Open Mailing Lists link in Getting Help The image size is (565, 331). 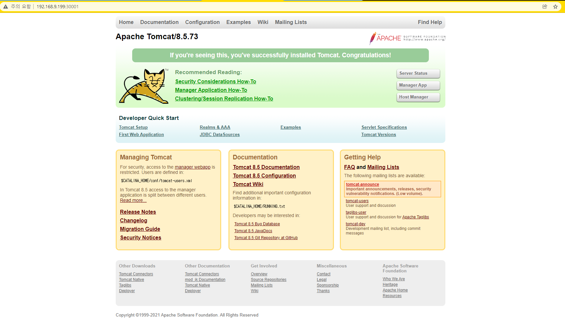pyautogui.click(x=383, y=167)
